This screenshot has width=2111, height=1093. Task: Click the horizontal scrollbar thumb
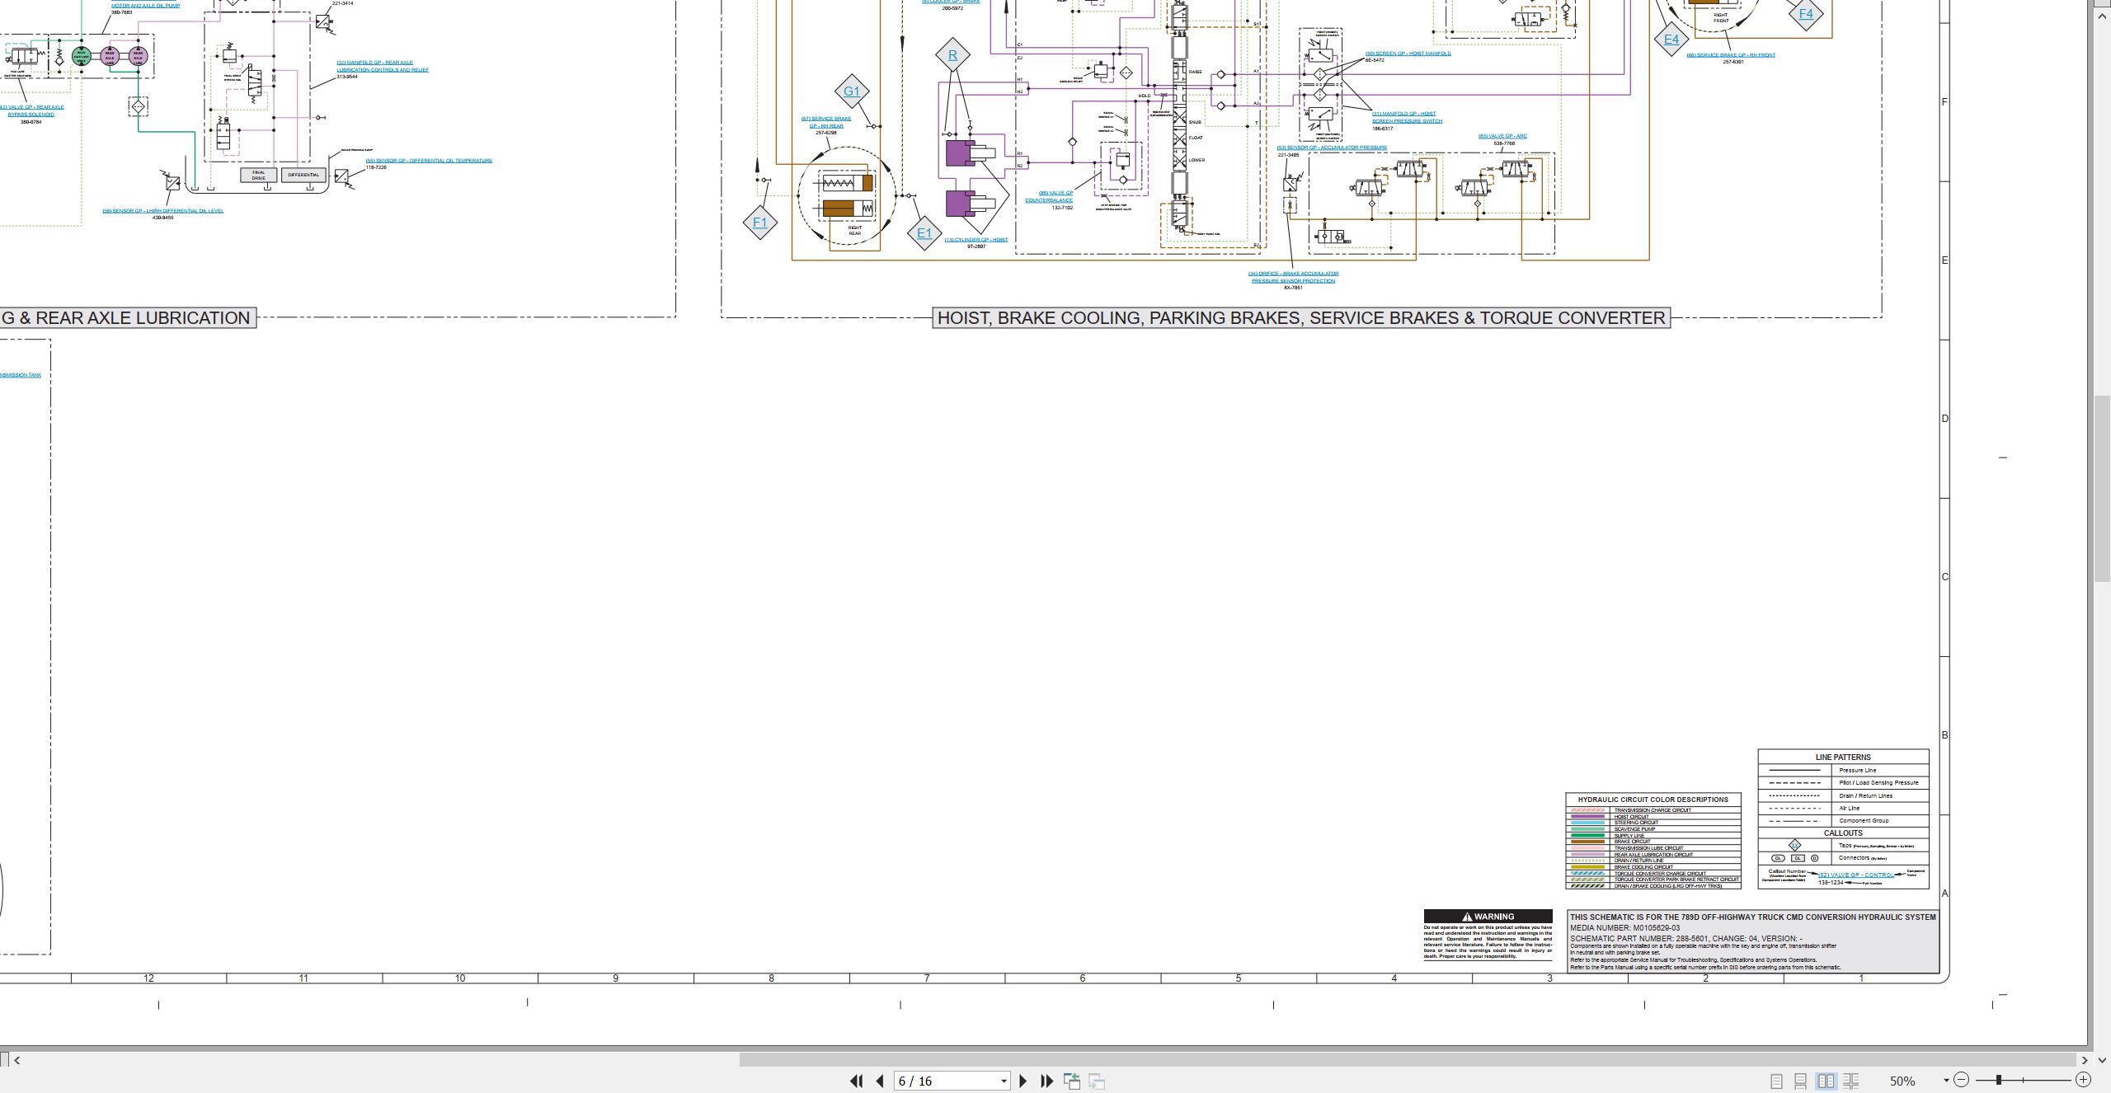[x=1408, y=1060]
